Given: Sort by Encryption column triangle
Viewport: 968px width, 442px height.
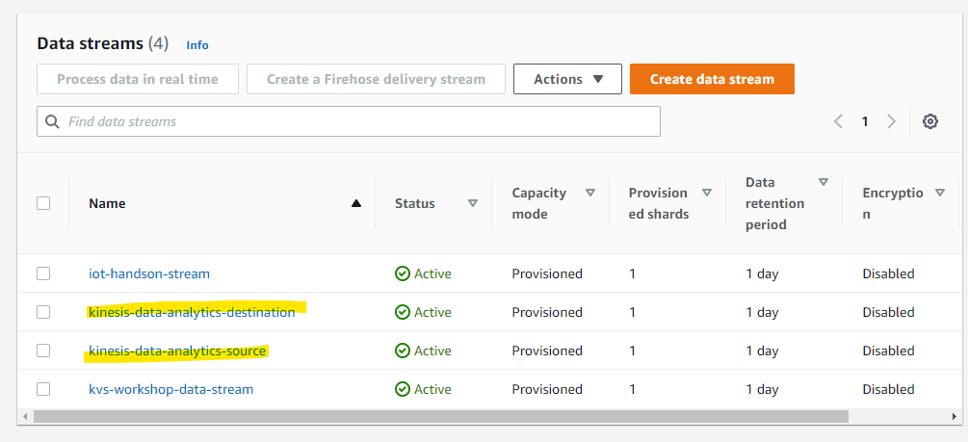Looking at the screenshot, I should tap(940, 193).
